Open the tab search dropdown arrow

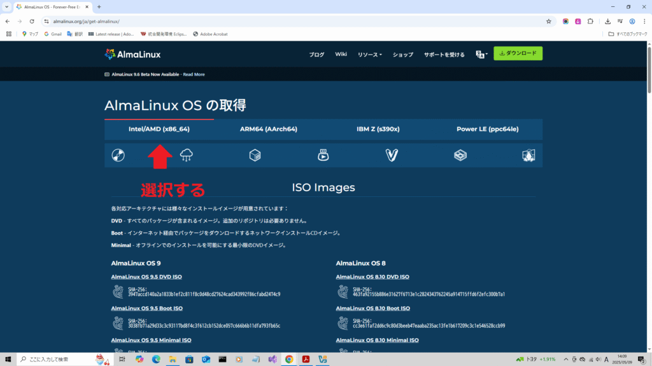pos(6,6)
